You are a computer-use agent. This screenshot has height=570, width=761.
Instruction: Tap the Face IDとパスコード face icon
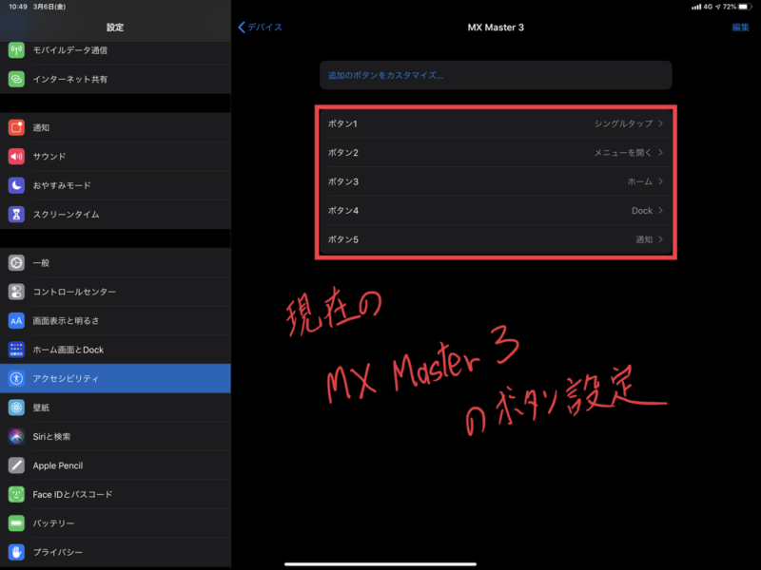tap(16, 494)
